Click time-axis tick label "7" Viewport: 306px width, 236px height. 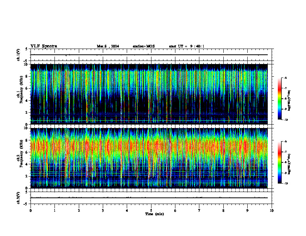click(199, 211)
